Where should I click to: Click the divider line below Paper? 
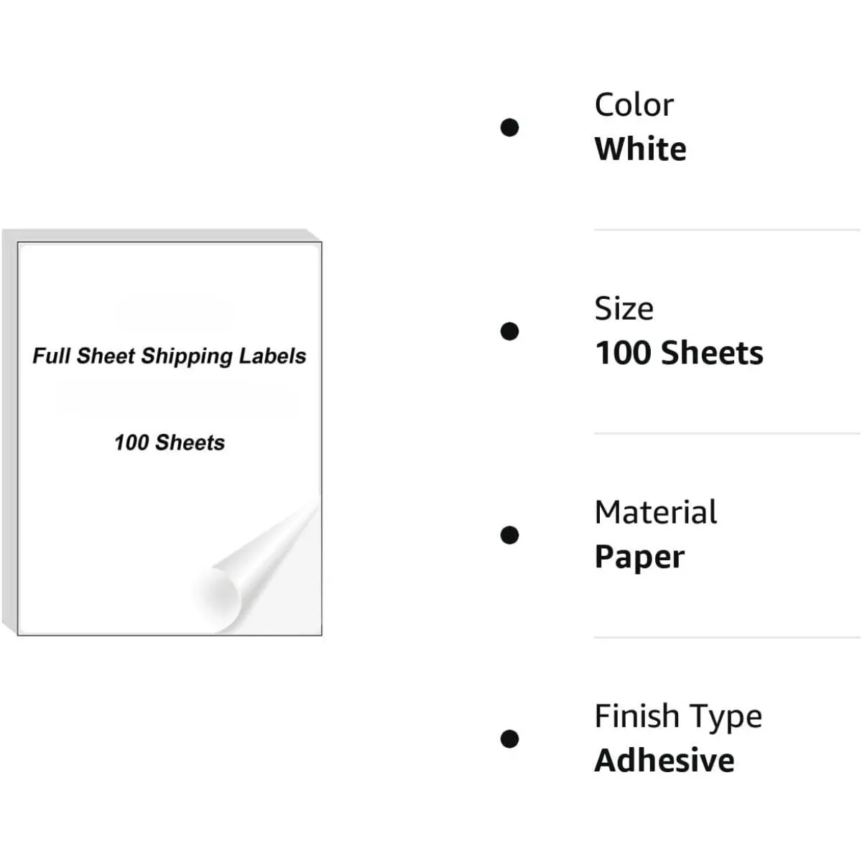pyautogui.click(x=726, y=637)
